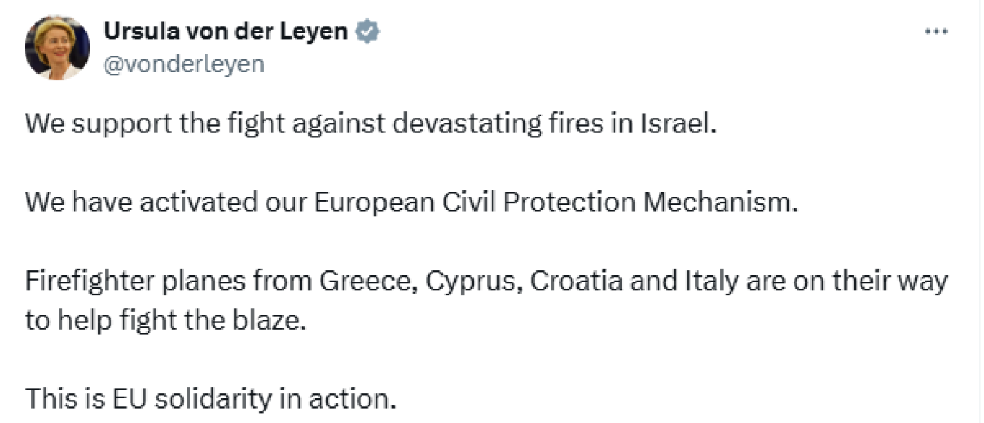Click the display name Ursula von der Leyen

[x=226, y=32]
